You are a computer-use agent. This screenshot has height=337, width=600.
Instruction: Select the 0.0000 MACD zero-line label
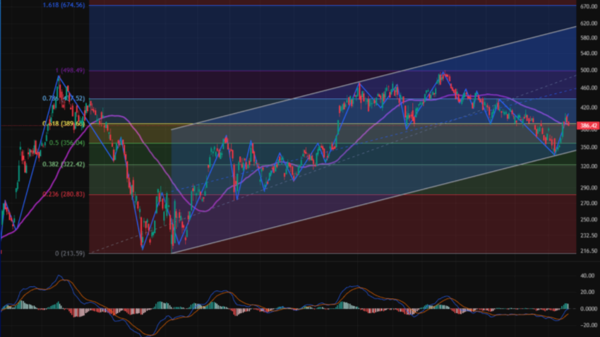point(587,309)
